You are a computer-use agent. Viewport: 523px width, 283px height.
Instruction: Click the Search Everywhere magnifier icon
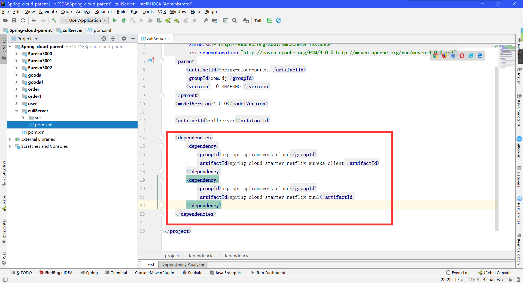click(x=235, y=20)
